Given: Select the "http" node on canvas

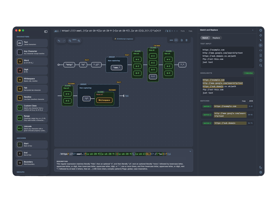Looking at the screenshot, I should pos(69,65).
